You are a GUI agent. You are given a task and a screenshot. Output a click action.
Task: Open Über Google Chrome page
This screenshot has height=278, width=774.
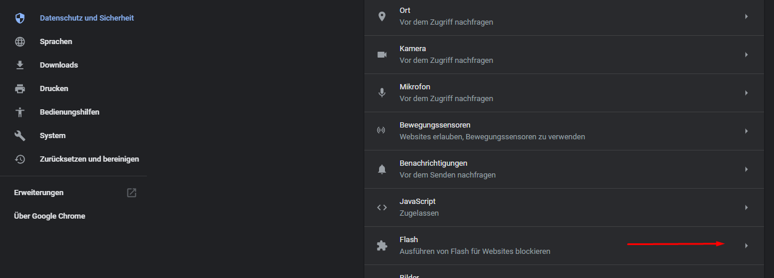coord(49,216)
